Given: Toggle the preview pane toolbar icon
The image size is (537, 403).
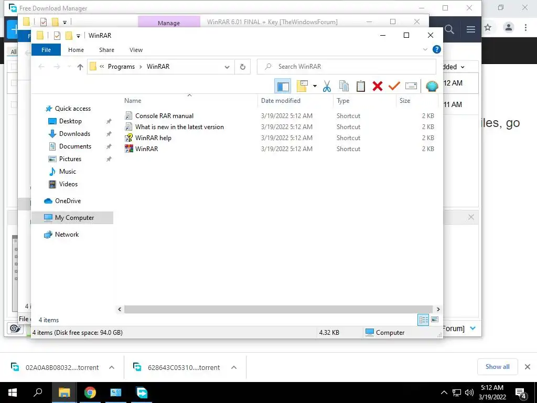Looking at the screenshot, I should (x=283, y=86).
